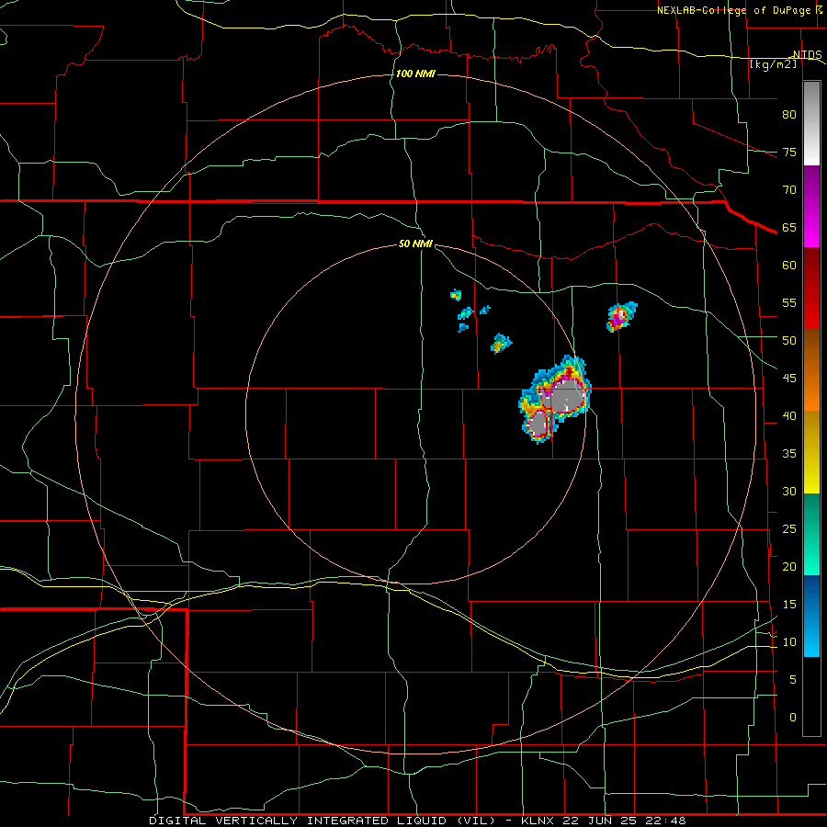827x827 pixels.
Task: Click the 5 value on the VIL scale
Action: 793,679
